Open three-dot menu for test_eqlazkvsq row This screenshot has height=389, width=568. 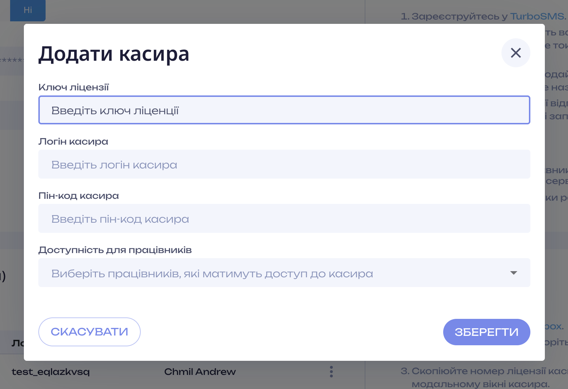click(331, 372)
